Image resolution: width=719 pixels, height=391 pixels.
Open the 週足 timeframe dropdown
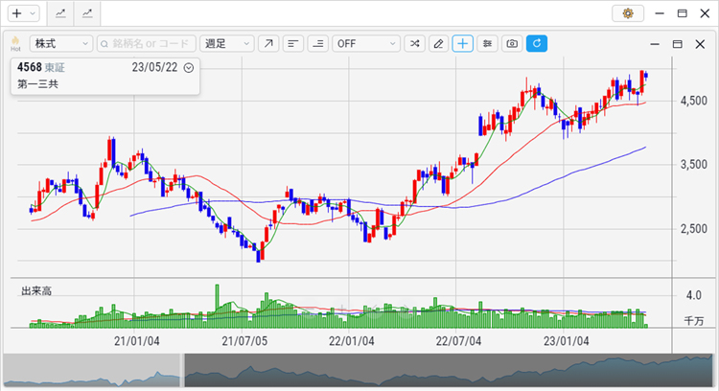tap(226, 44)
